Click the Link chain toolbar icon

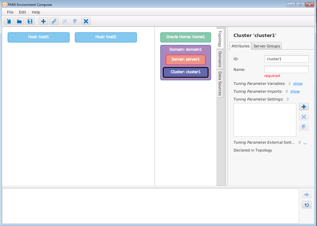(x=54, y=21)
